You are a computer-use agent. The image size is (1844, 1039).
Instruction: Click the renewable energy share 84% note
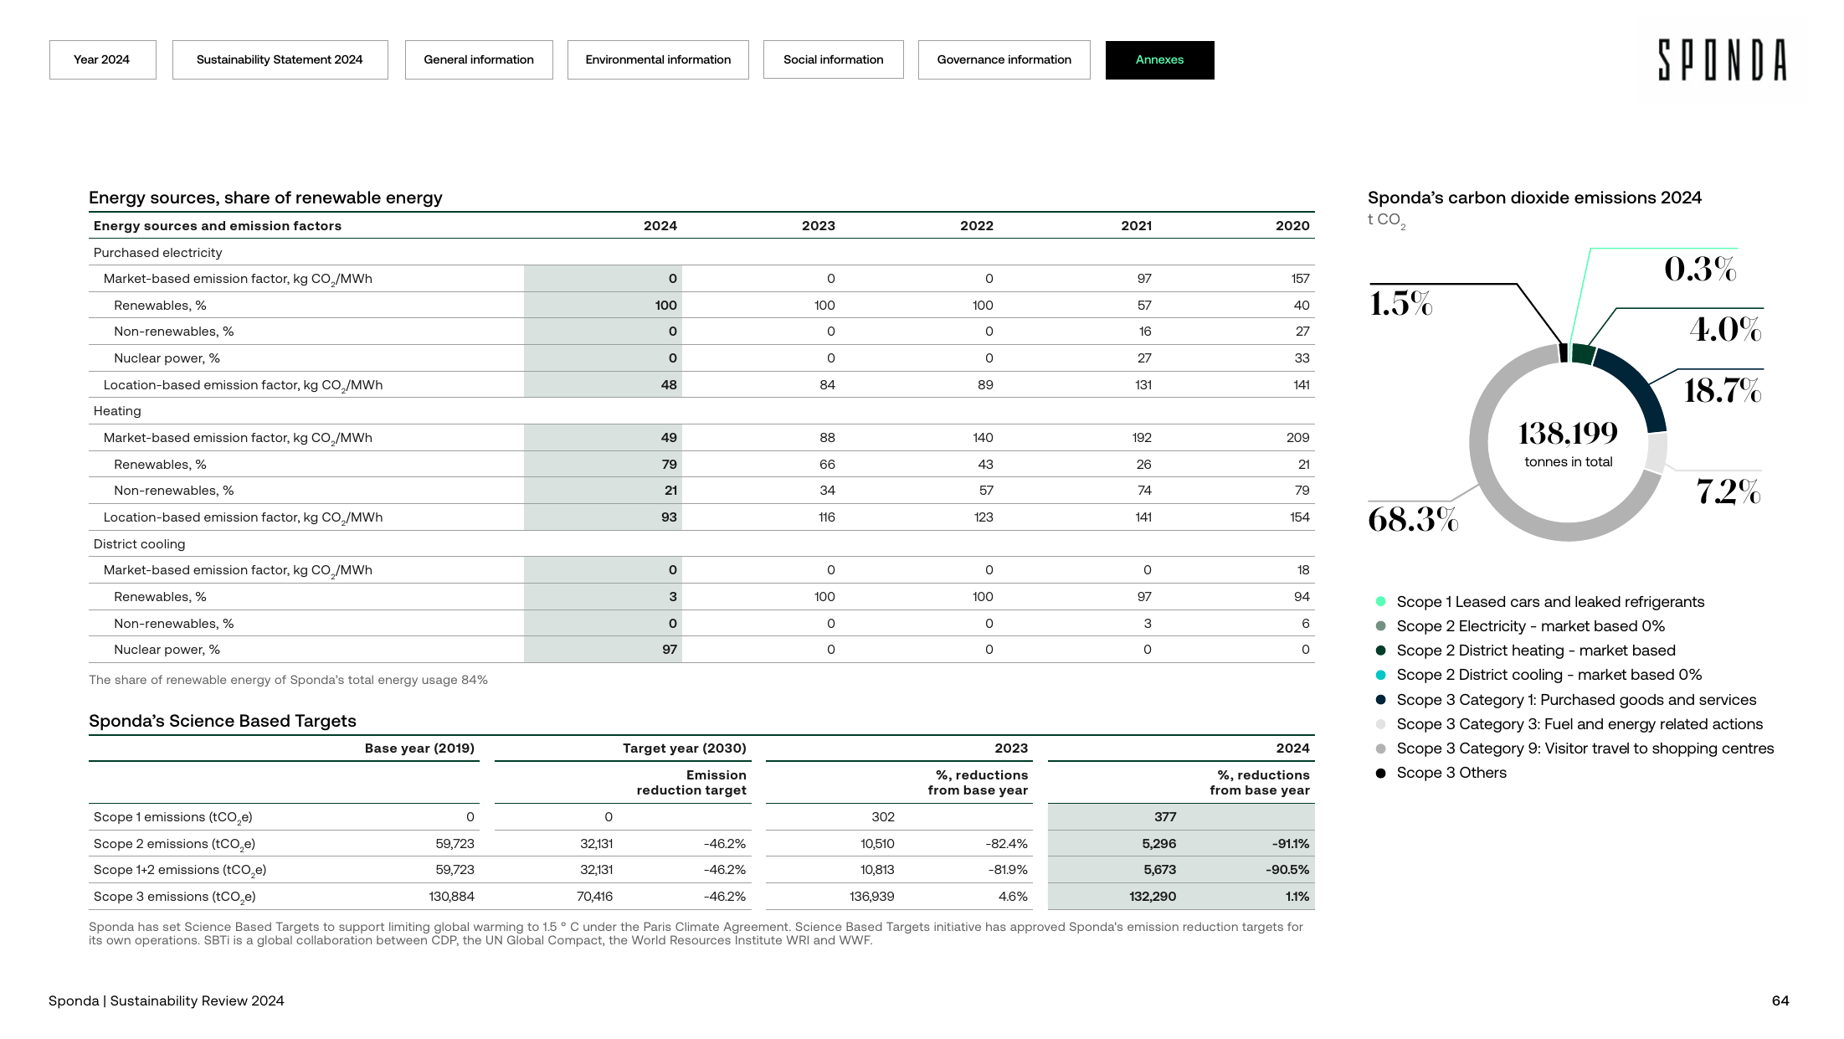click(288, 680)
